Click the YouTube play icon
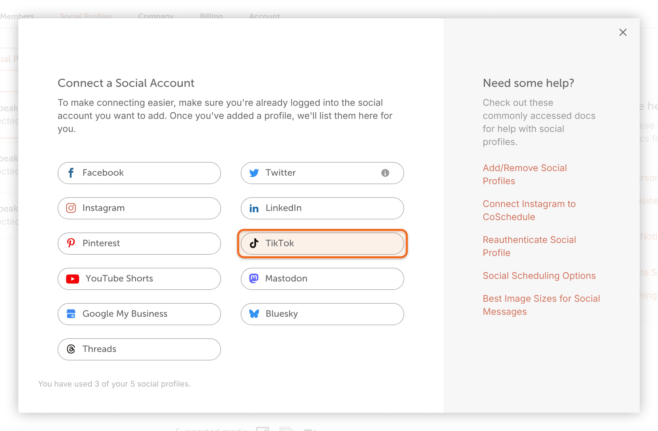This screenshot has width=658, height=431. click(x=73, y=279)
